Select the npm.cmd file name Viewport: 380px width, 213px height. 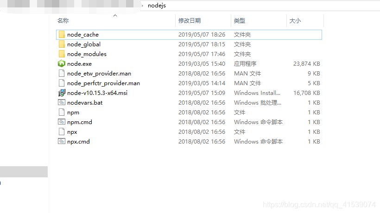pyautogui.click(x=80, y=122)
